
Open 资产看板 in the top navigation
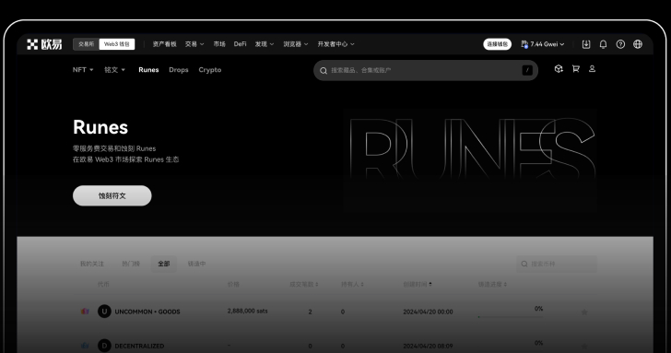click(164, 44)
